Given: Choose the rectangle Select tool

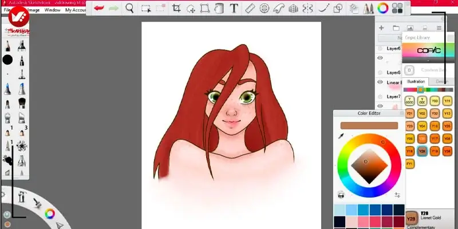Looking at the screenshot, I should pos(146,8).
